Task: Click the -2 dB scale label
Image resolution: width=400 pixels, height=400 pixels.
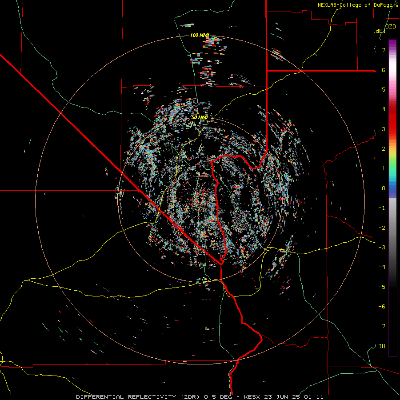Action: (x=382, y=228)
